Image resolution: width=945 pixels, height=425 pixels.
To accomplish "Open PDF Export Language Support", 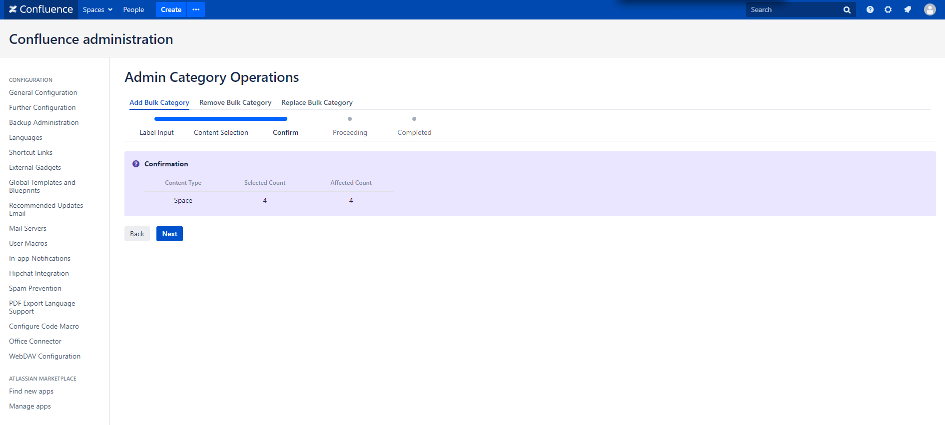I will click(42, 307).
